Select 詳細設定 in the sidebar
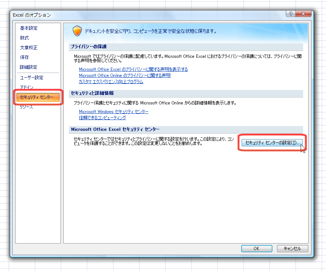This screenshot has height=271, width=326. [29, 67]
